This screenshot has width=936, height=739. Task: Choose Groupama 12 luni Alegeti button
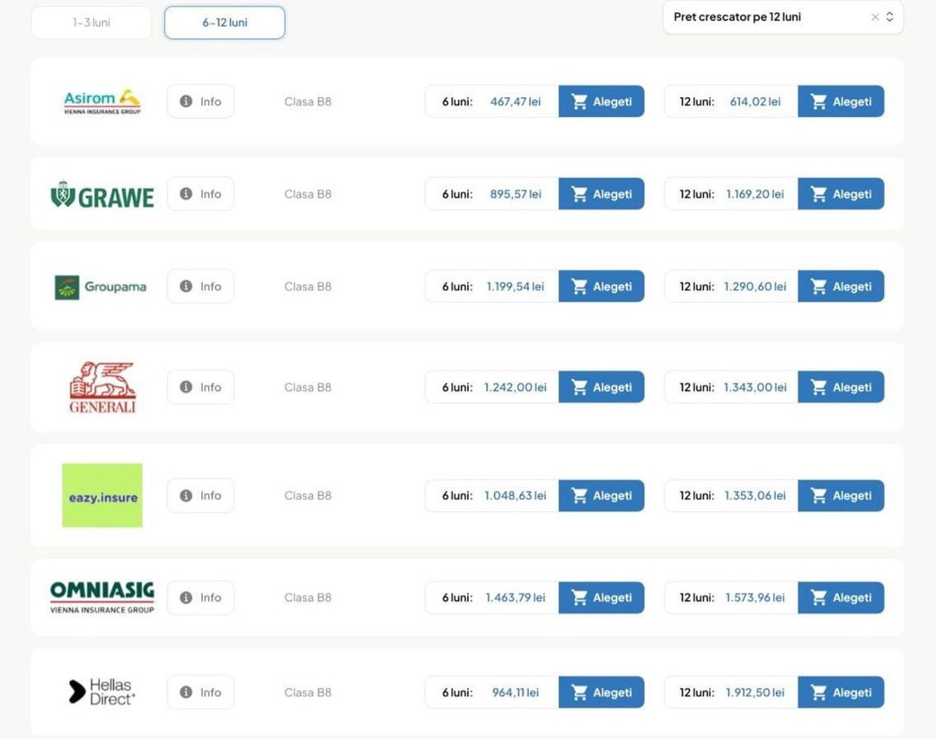[841, 287]
